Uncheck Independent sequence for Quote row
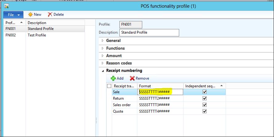Screen dimensions: 274x137 point(204,111)
